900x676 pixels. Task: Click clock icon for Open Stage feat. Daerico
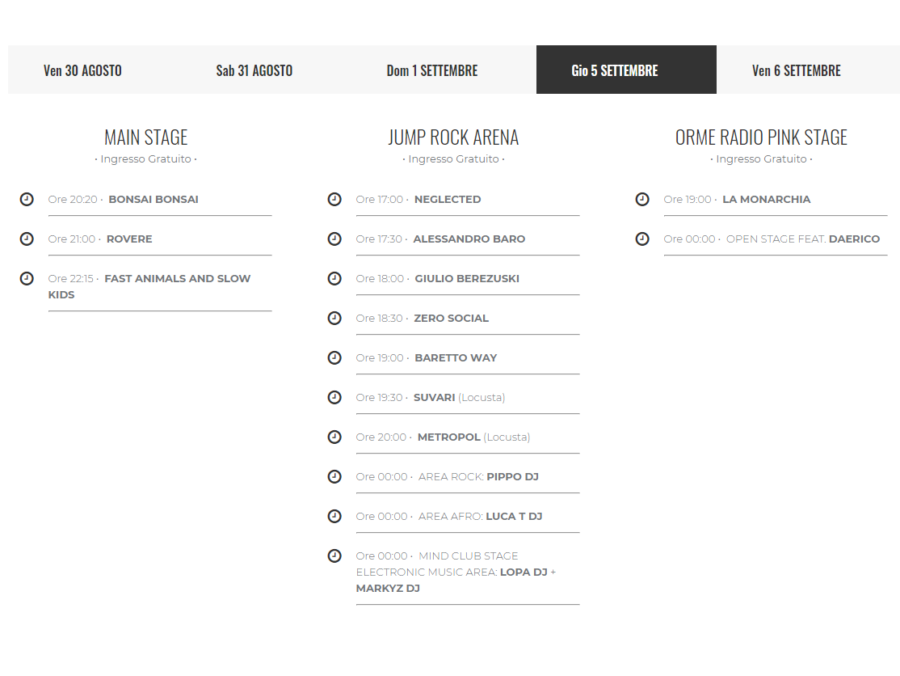642,239
